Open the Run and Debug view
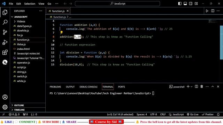 5,42
